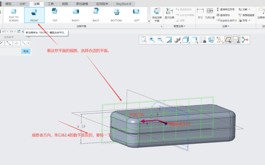Pick the BOTTOM annotation plane
This screenshot has height=165, width=265.
(116, 15)
